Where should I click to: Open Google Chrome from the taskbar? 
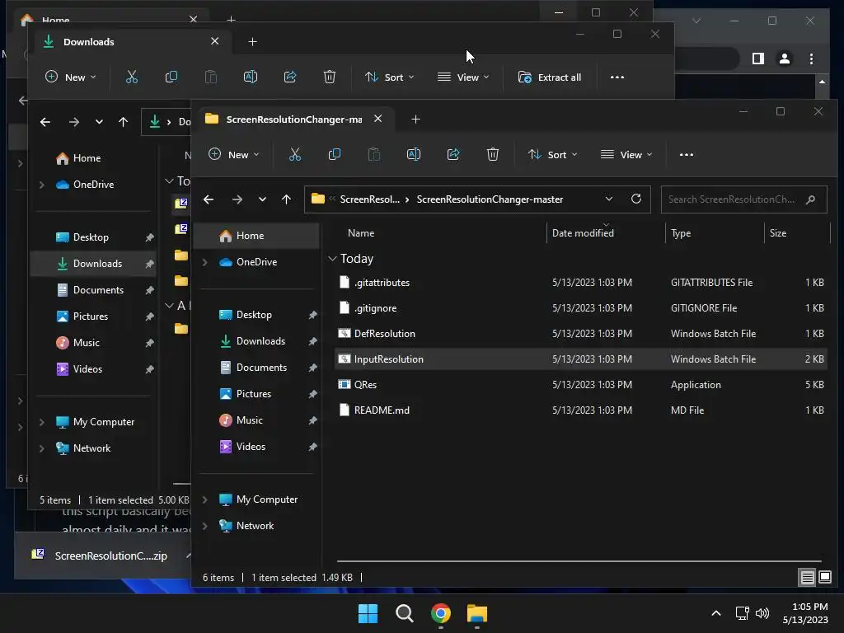pos(441,613)
